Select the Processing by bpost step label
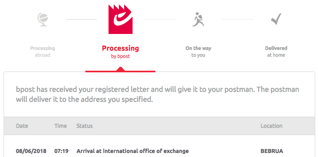This screenshot has width=318, height=157. (121, 52)
